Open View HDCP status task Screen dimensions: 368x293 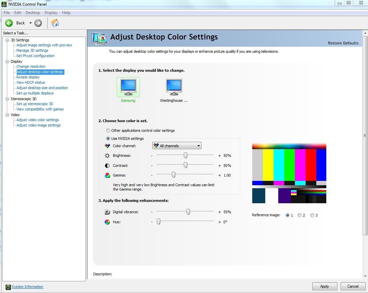(x=31, y=83)
